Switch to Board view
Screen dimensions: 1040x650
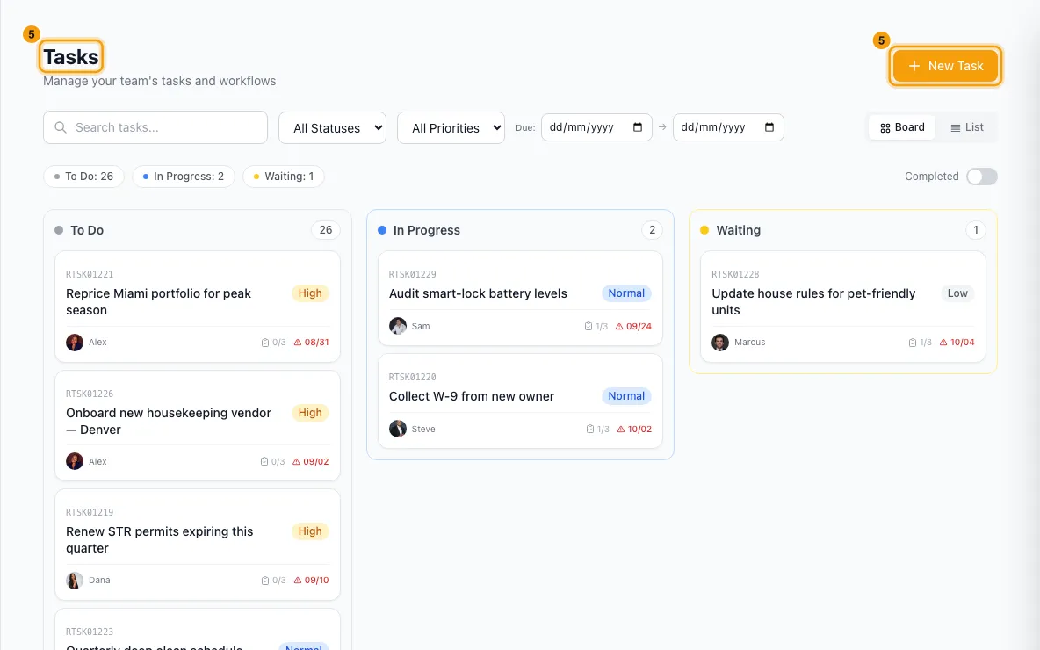[x=902, y=127]
